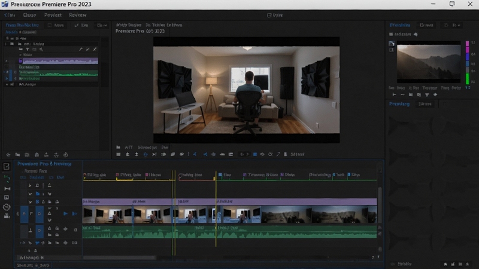Open the dropdown arrow atop the right panel

[x=459, y=25]
